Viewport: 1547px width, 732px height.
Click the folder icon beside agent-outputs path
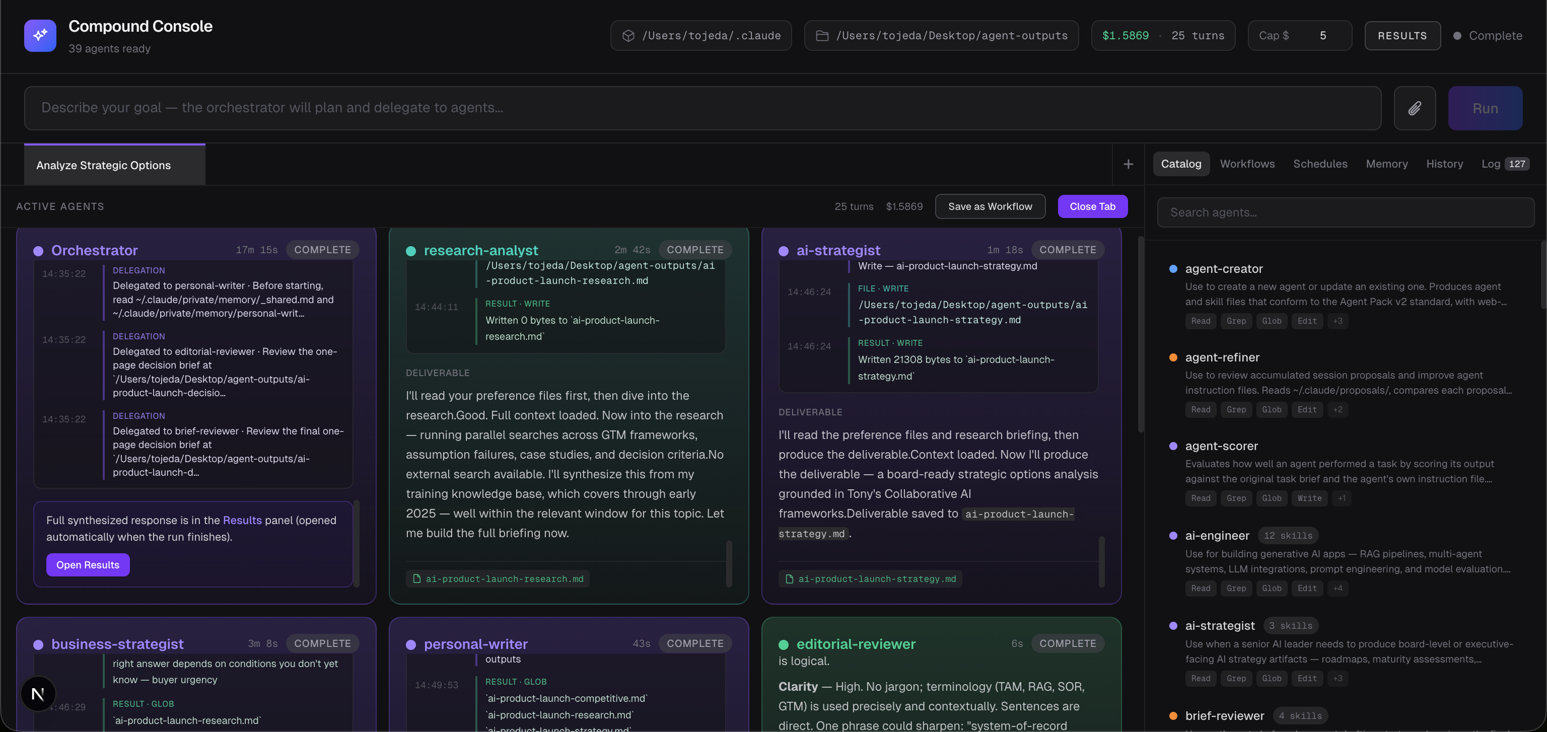[822, 35]
